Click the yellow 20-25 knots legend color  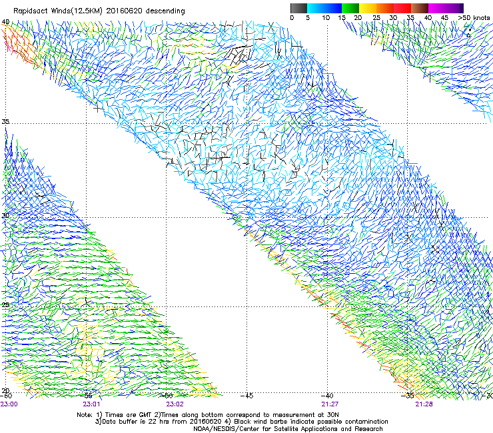pyautogui.click(x=368, y=8)
